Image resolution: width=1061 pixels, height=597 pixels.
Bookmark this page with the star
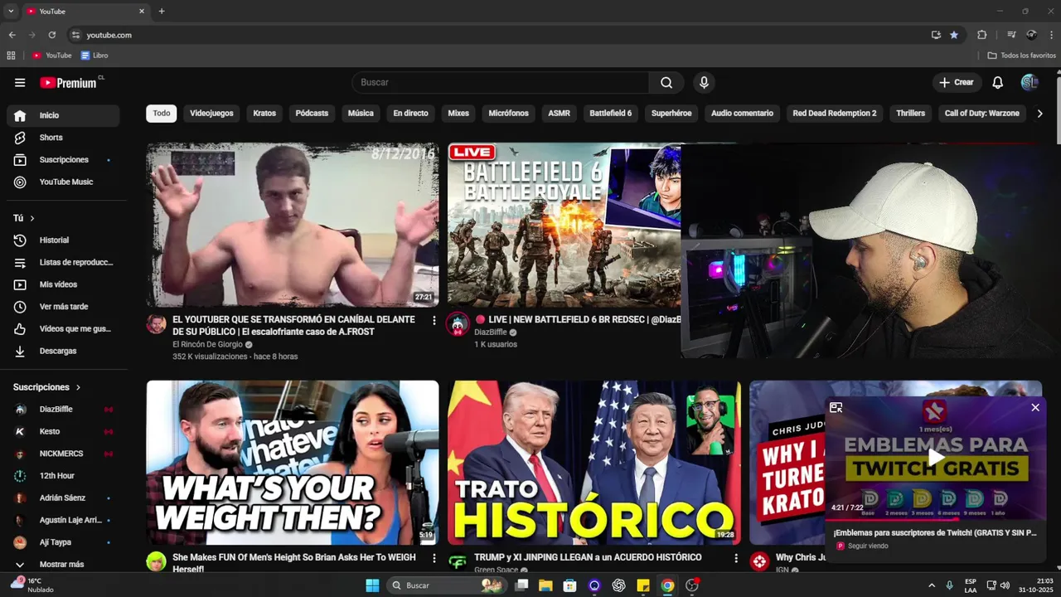point(954,35)
